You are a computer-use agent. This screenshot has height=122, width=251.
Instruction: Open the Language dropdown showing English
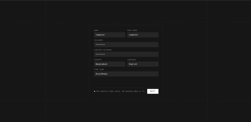(143, 64)
